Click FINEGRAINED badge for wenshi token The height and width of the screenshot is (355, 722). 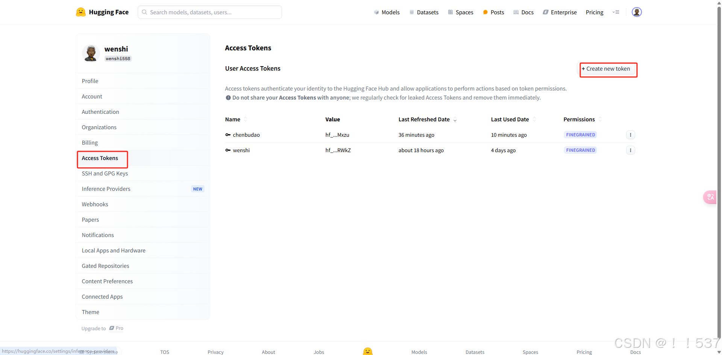[x=580, y=150]
